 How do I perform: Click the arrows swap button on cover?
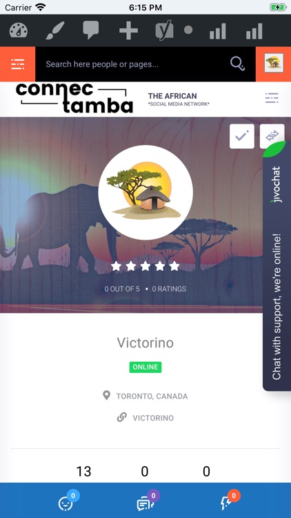[x=272, y=135]
